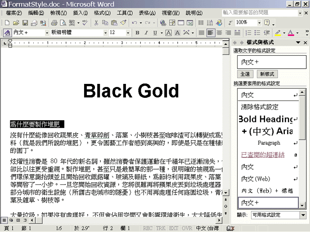This screenshot has height=232, width=310.
Task: Activate the Format Painter brush
Action: pyautogui.click(x=123, y=23)
